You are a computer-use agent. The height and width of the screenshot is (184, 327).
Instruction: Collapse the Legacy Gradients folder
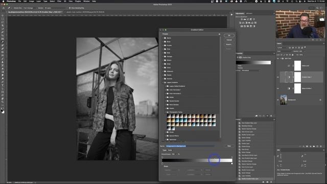[163, 83]
